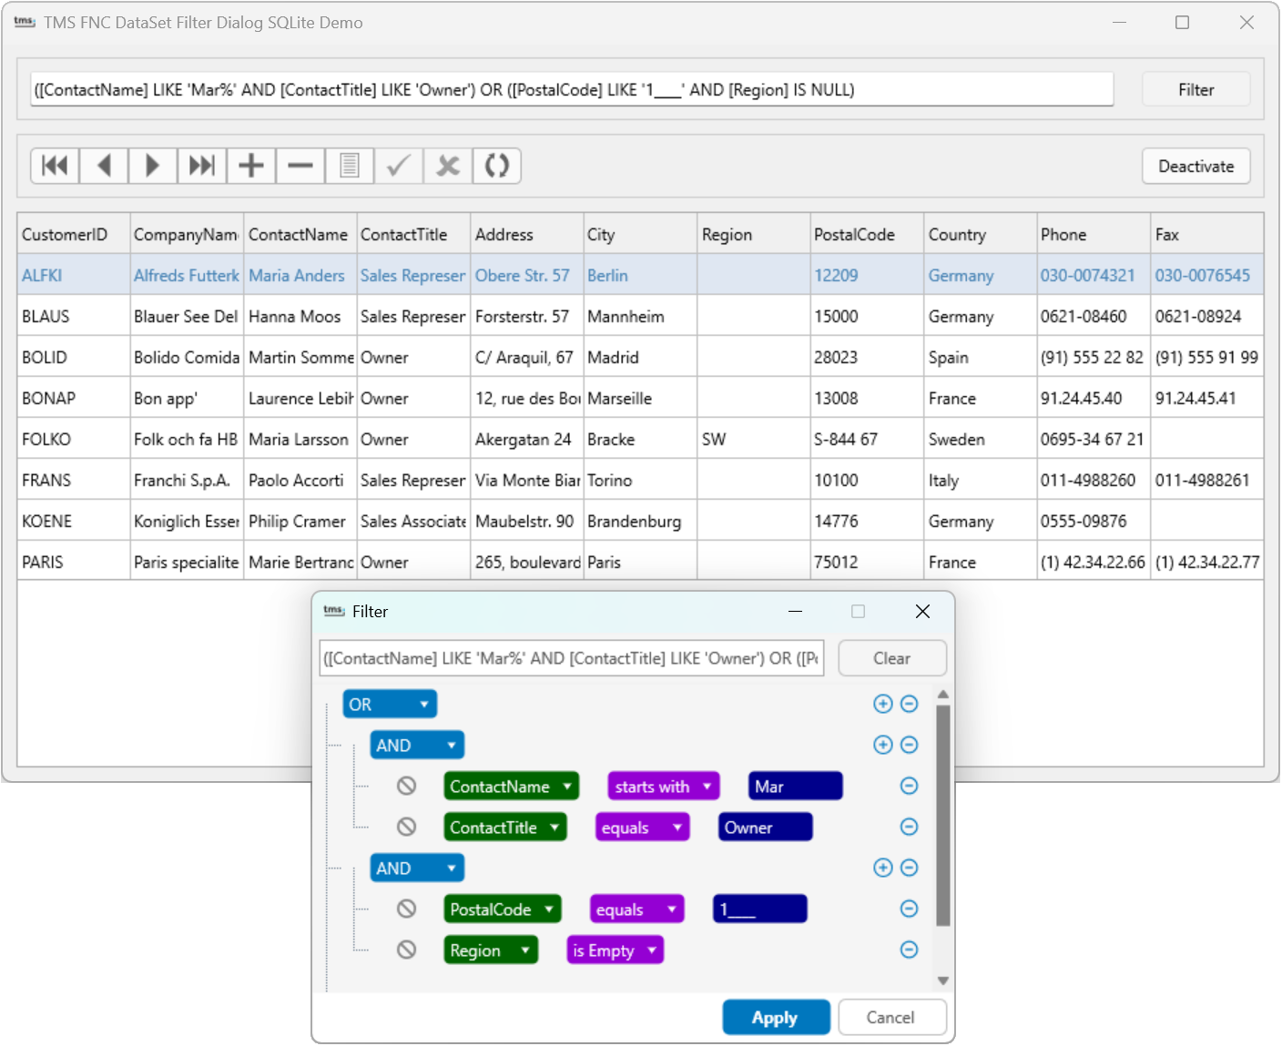
Task: Jump to last record in navigator
Action: pos(202,166)
